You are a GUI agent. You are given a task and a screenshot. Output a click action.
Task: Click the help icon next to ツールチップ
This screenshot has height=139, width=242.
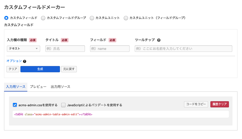(x=159, y=40)
